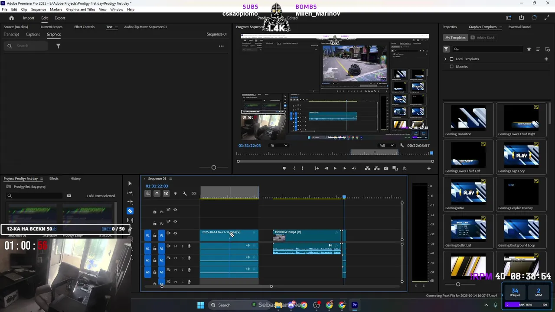
Task: Select the Adobe Stock button
Action: [x=482, y=38]
